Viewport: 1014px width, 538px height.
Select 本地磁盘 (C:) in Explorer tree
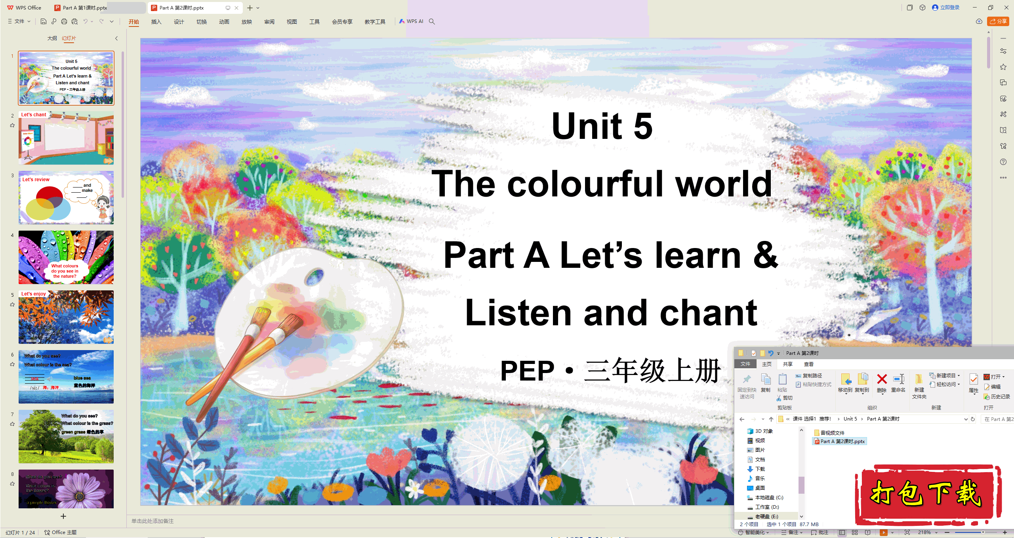[x=765, y=498]
